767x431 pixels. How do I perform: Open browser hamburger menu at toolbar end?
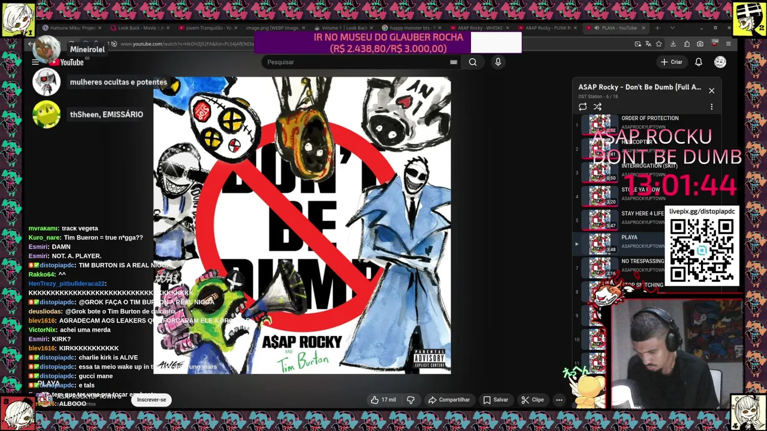pyautogui.click(x=728, y=44)
